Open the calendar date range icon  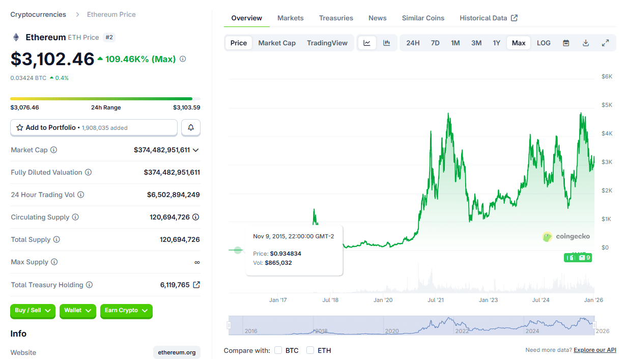(x=566, y=43)
